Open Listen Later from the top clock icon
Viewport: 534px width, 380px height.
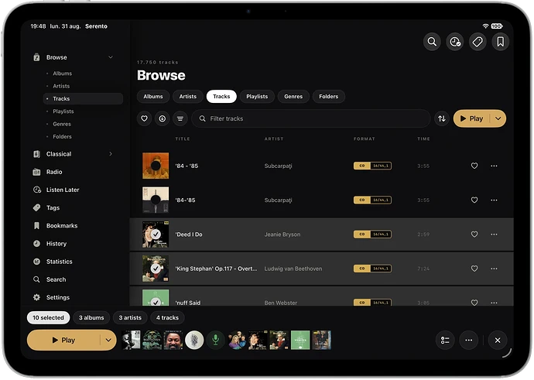pos(454,42)
